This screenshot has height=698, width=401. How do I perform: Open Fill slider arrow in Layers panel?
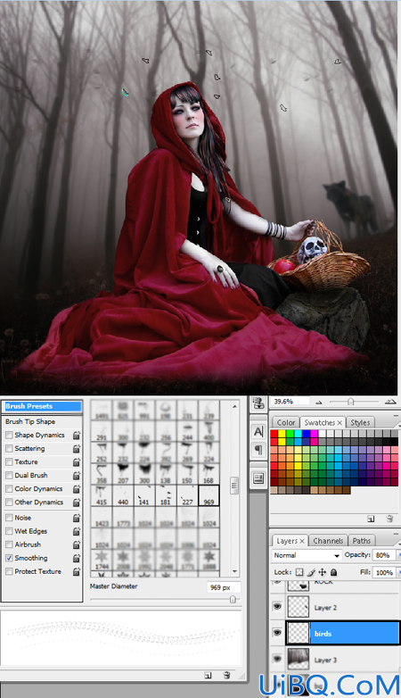pos(398,572)
